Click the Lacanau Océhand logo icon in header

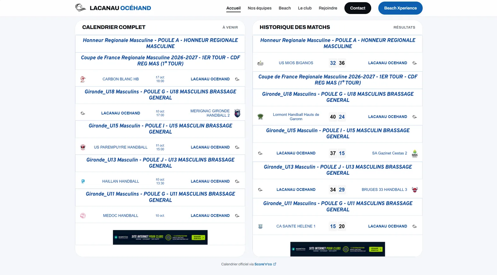pos(80,8)
